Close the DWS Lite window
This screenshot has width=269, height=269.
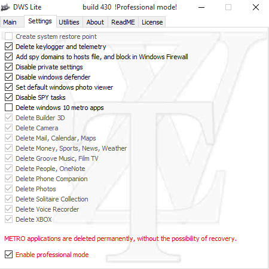(x=256, y=7)
